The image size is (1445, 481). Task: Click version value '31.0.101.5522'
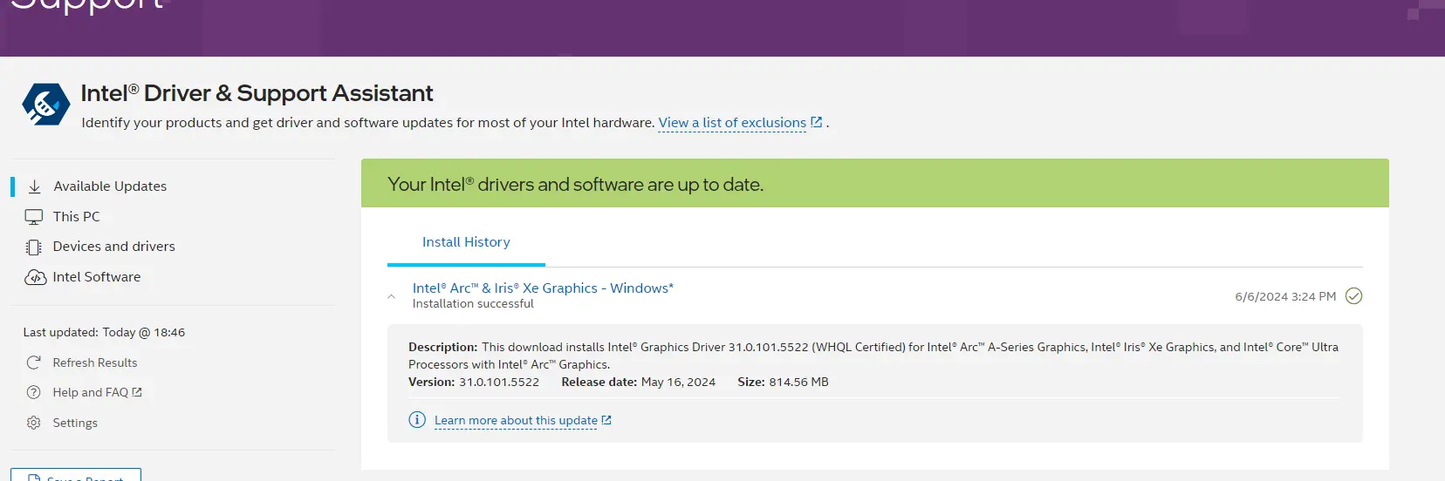(x=499, y=382)
